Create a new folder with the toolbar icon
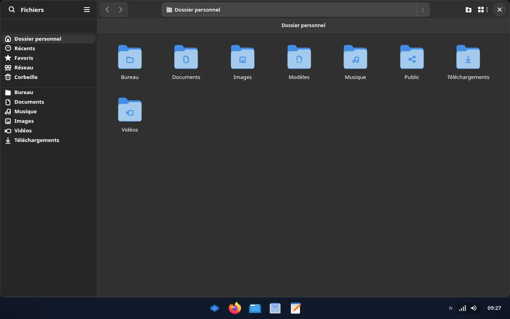This screenshot has height=319, width=510. pyautogui.click(x=469, y=10)
